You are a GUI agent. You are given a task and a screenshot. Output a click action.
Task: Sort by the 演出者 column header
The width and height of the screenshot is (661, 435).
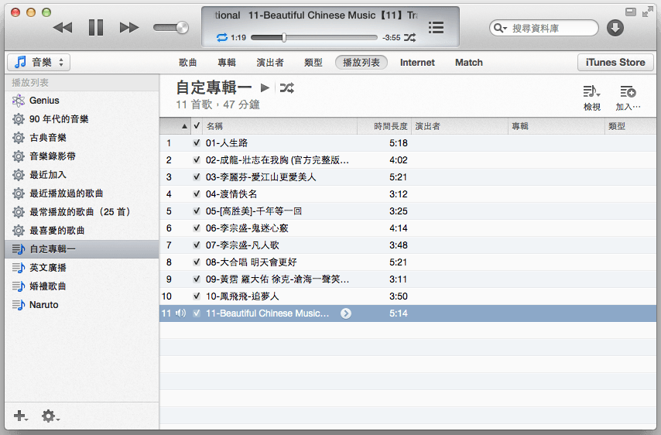(x=460, y=126)
